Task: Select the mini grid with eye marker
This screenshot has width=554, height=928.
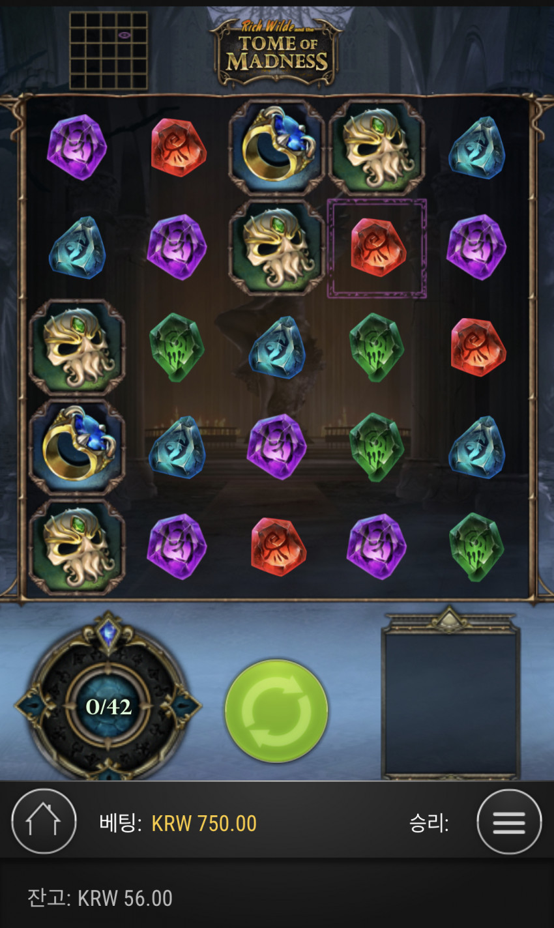Action: tap(108, 50)
